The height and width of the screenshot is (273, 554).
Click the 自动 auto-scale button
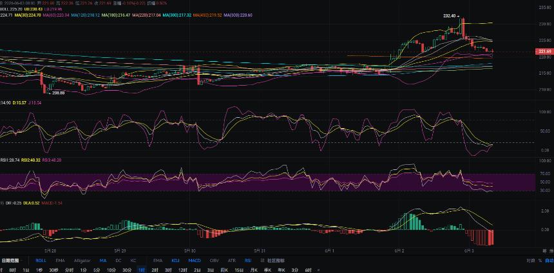coord(549,261)
